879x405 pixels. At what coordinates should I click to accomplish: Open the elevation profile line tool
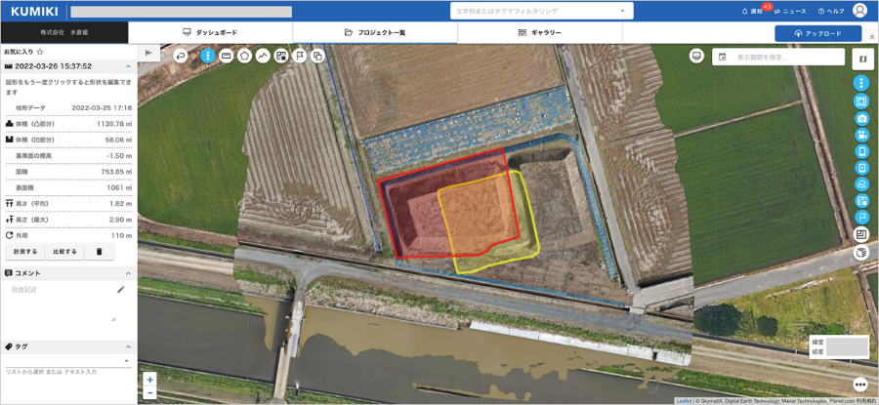point(263,56)
